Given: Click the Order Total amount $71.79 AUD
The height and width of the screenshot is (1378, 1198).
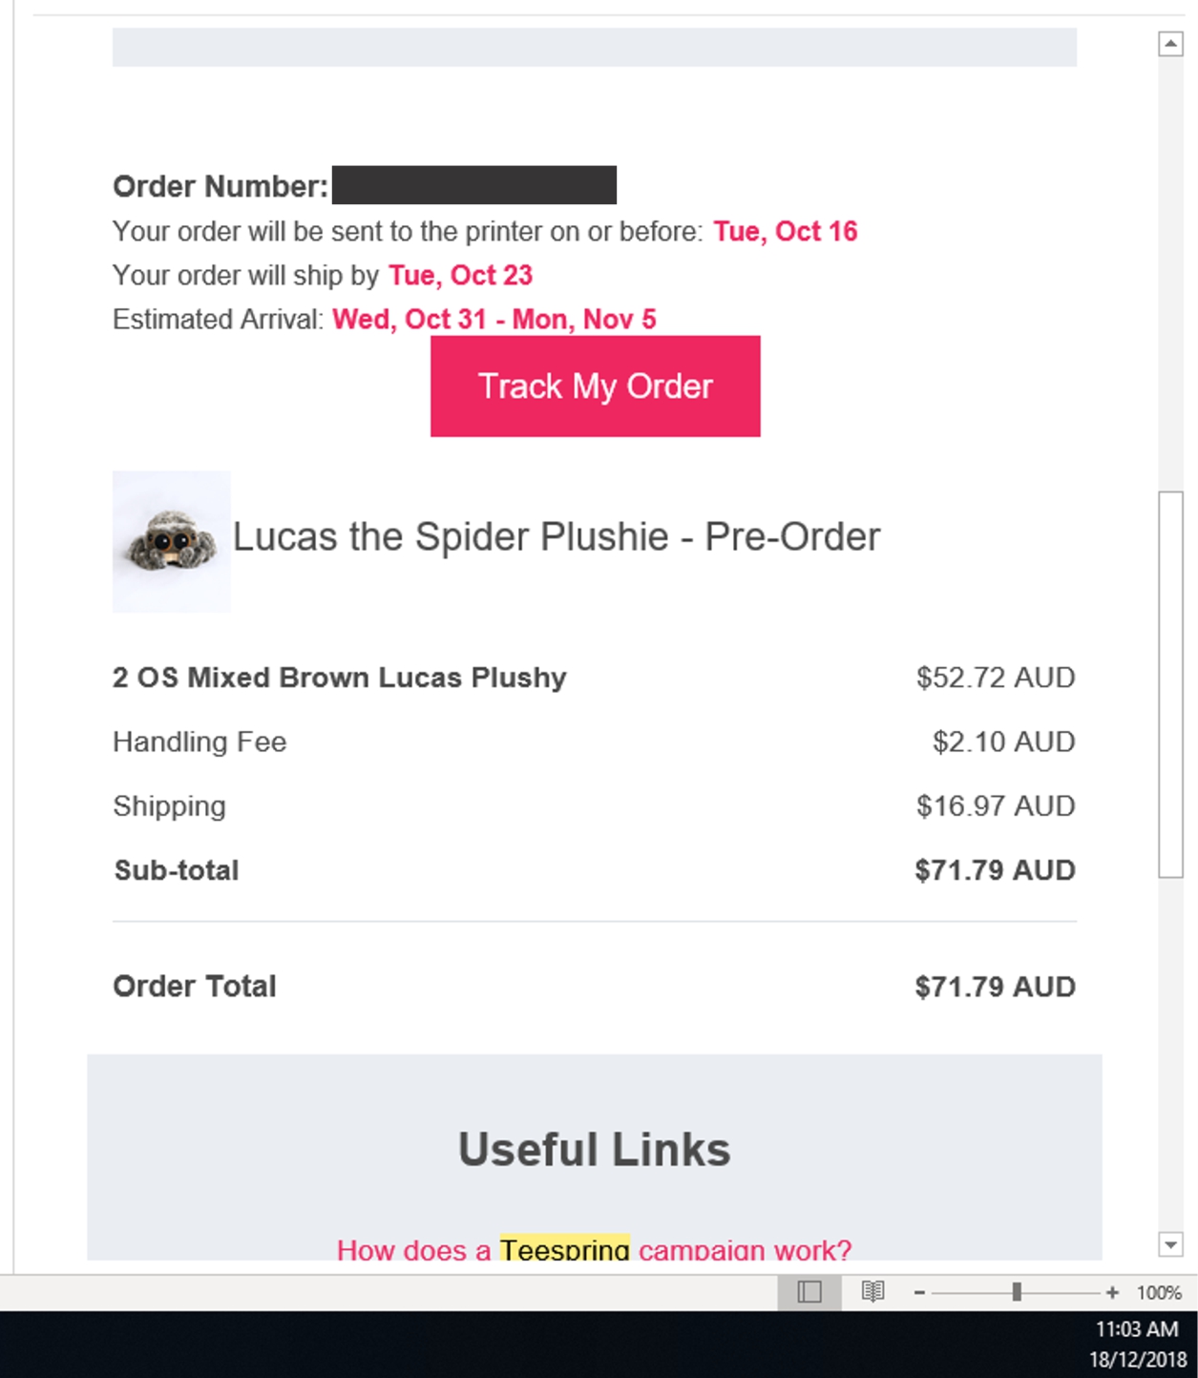Looking at the screenshot, I should (995, 987).
